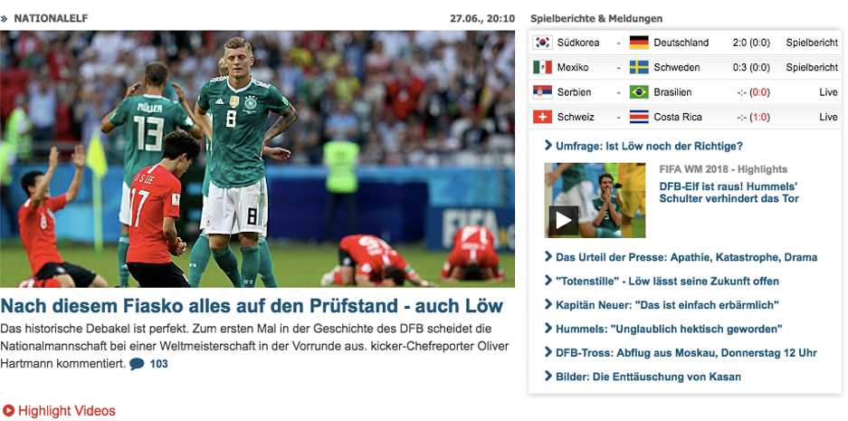This screenshot has height=421, width=848.
Task: Open photo gallery Die Enttäuschung von Kasan
Action: (x=643, y=377)
